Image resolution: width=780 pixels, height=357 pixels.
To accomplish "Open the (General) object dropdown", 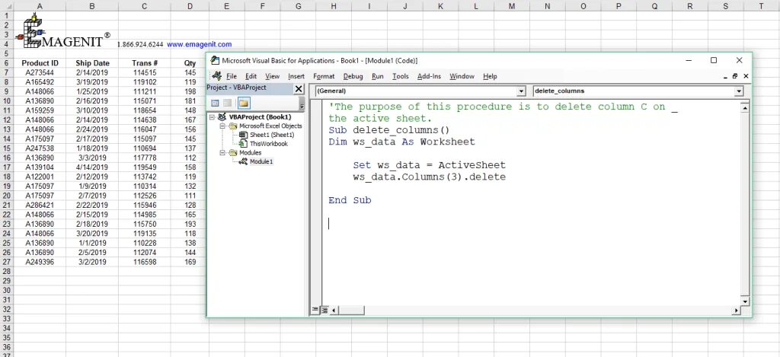I will 521,91.
